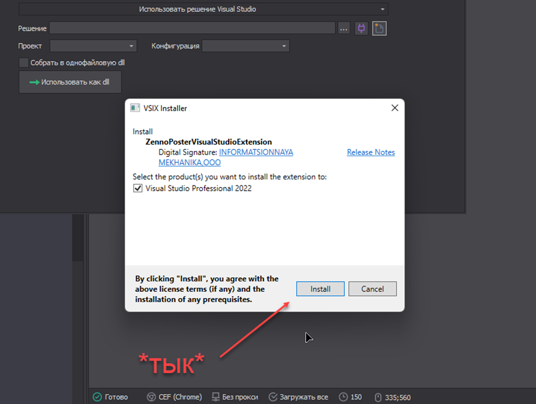Click the 'Без прокси' proxy icon

tap(216, 397)
